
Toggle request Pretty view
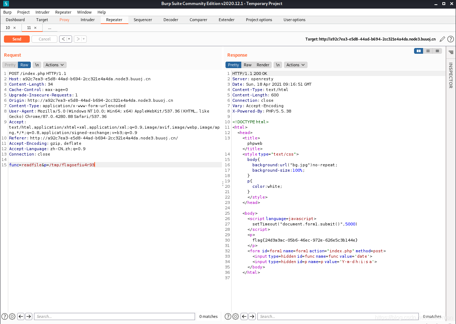(x=10, y=65)
